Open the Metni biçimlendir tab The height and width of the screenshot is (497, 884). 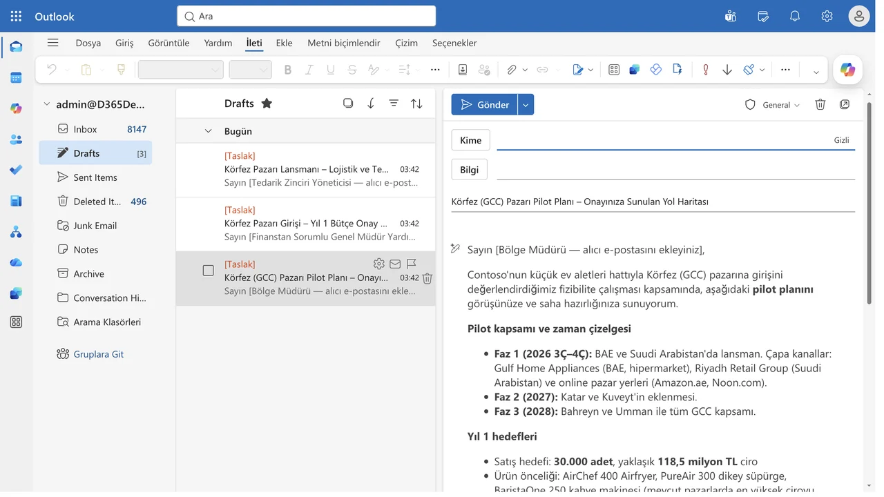pyautogui.click(x=344, y=43)
